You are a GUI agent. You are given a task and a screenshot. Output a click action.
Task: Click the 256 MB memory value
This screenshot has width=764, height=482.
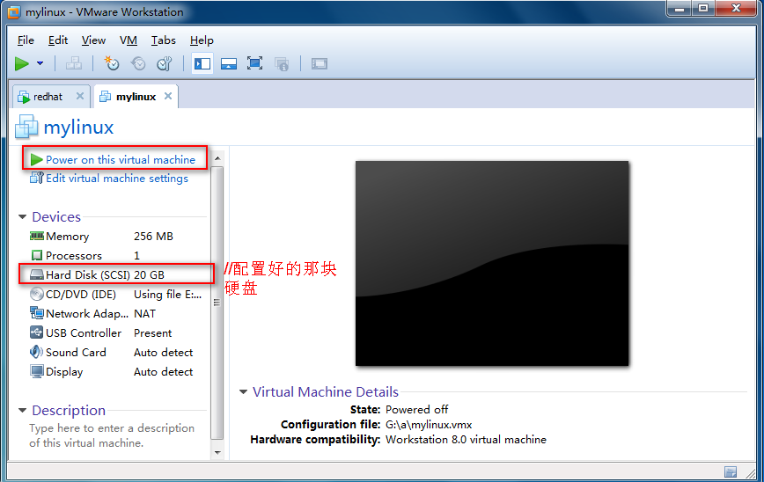coord(153,236)
